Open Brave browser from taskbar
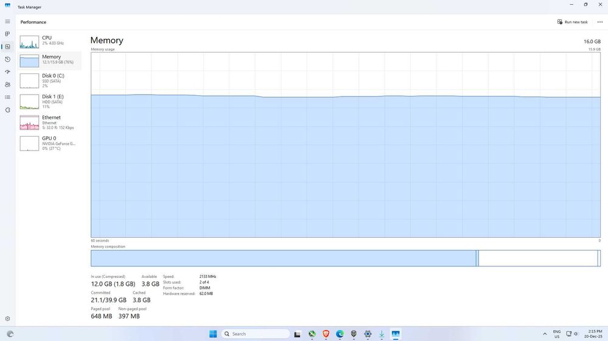The height and width of the screenshot is (341, 608). (x=326, y=334)
